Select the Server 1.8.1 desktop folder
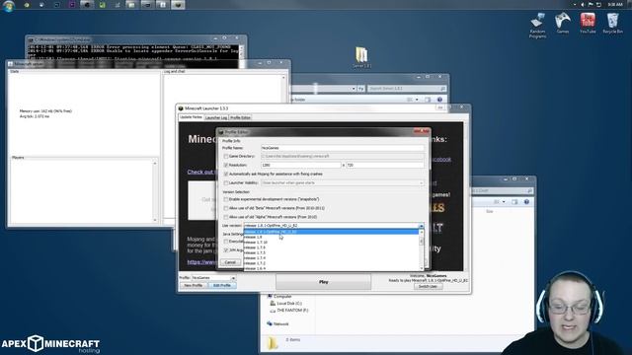Viewport: 632px width, 355px height. pos(361,57)
